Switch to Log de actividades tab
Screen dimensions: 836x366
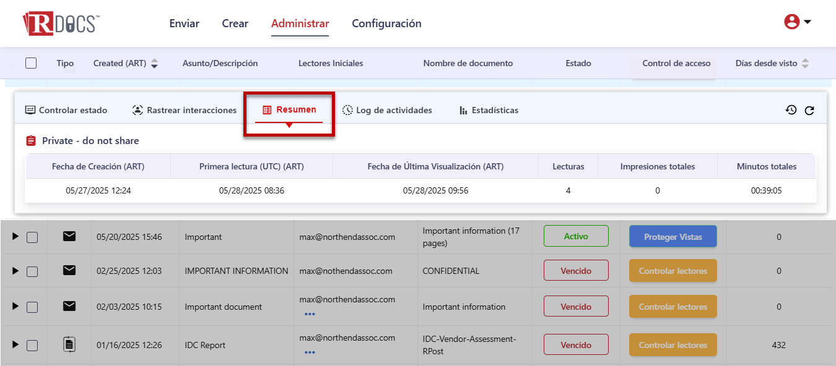point(387,110)
